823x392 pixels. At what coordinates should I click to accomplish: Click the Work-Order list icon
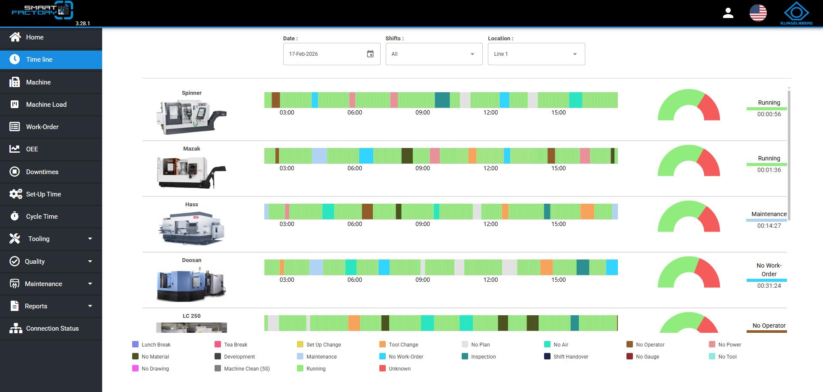coord(15,127)
